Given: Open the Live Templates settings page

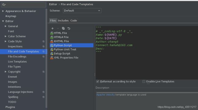Looking at the screenshot, I should pyautogui.click(x=17, y=62).
